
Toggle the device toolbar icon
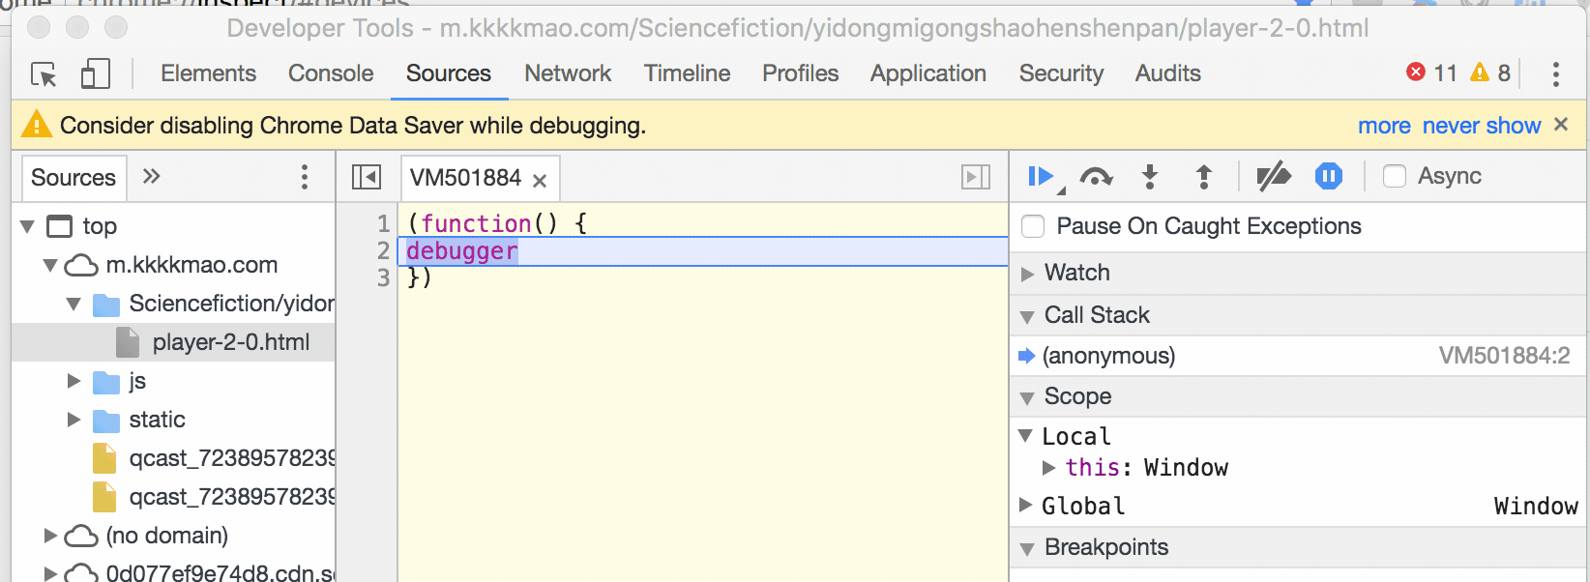[95, 74]
